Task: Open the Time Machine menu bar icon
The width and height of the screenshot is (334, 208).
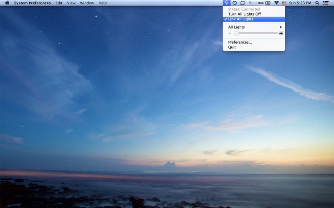Action: pyautogui.click(x=235, y=3)
